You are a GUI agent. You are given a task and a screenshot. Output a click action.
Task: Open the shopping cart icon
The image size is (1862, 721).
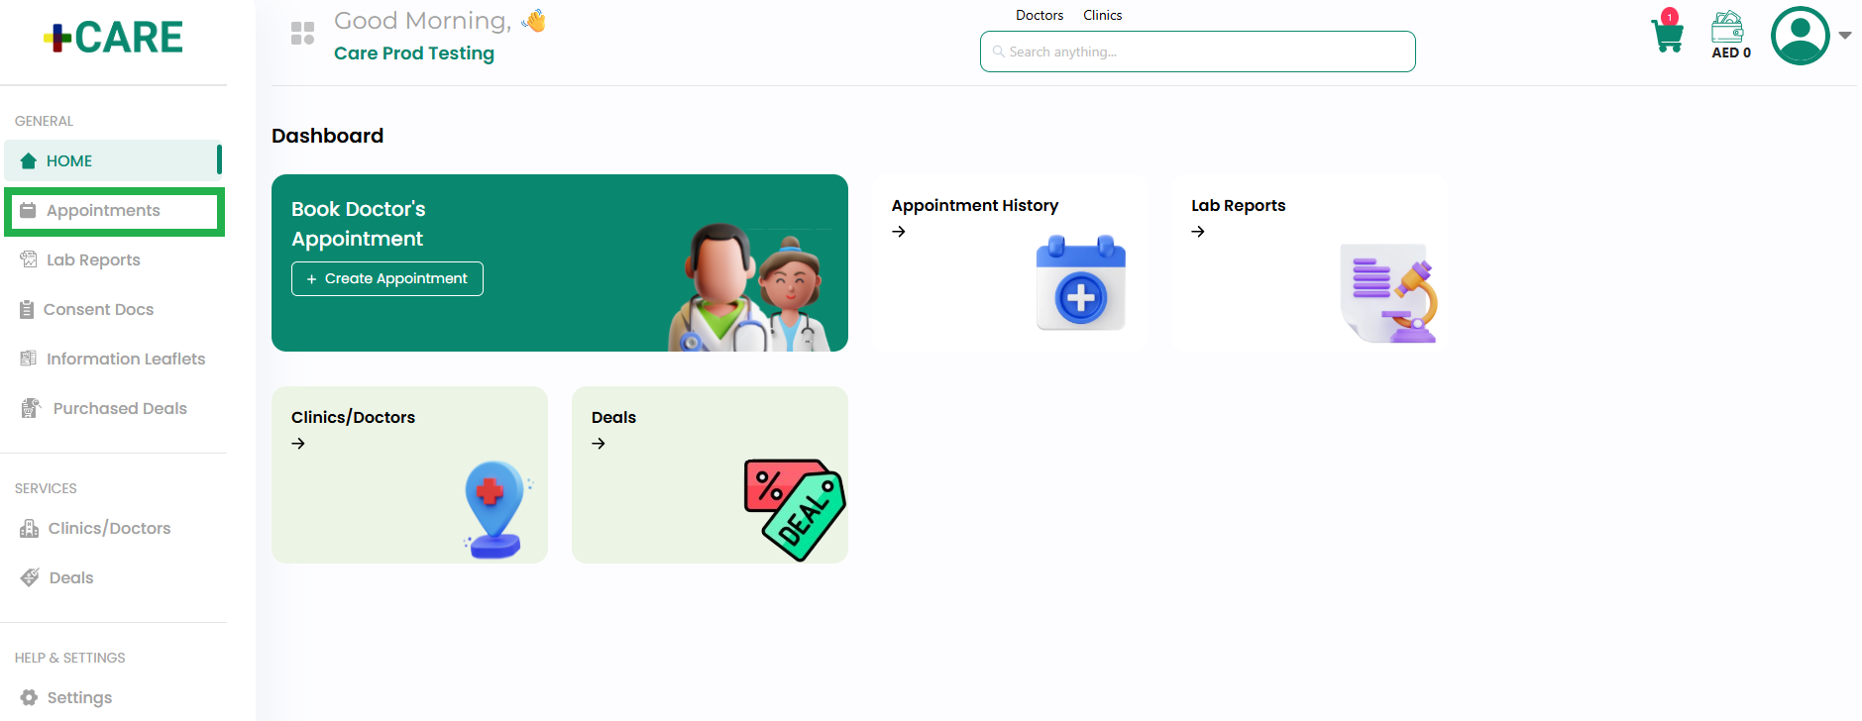[x=1668, y=36]
